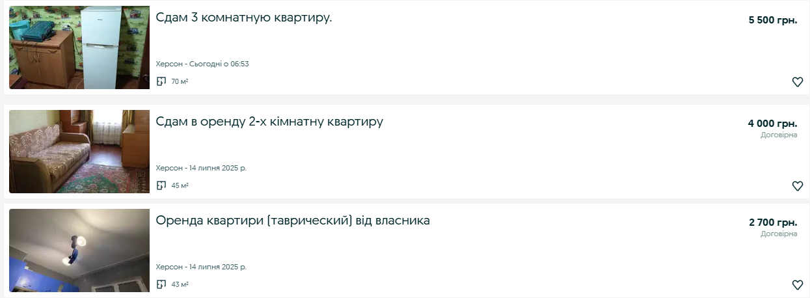
Task: Click the floor area icon beside 45 м²
Action: coord(161,185)
